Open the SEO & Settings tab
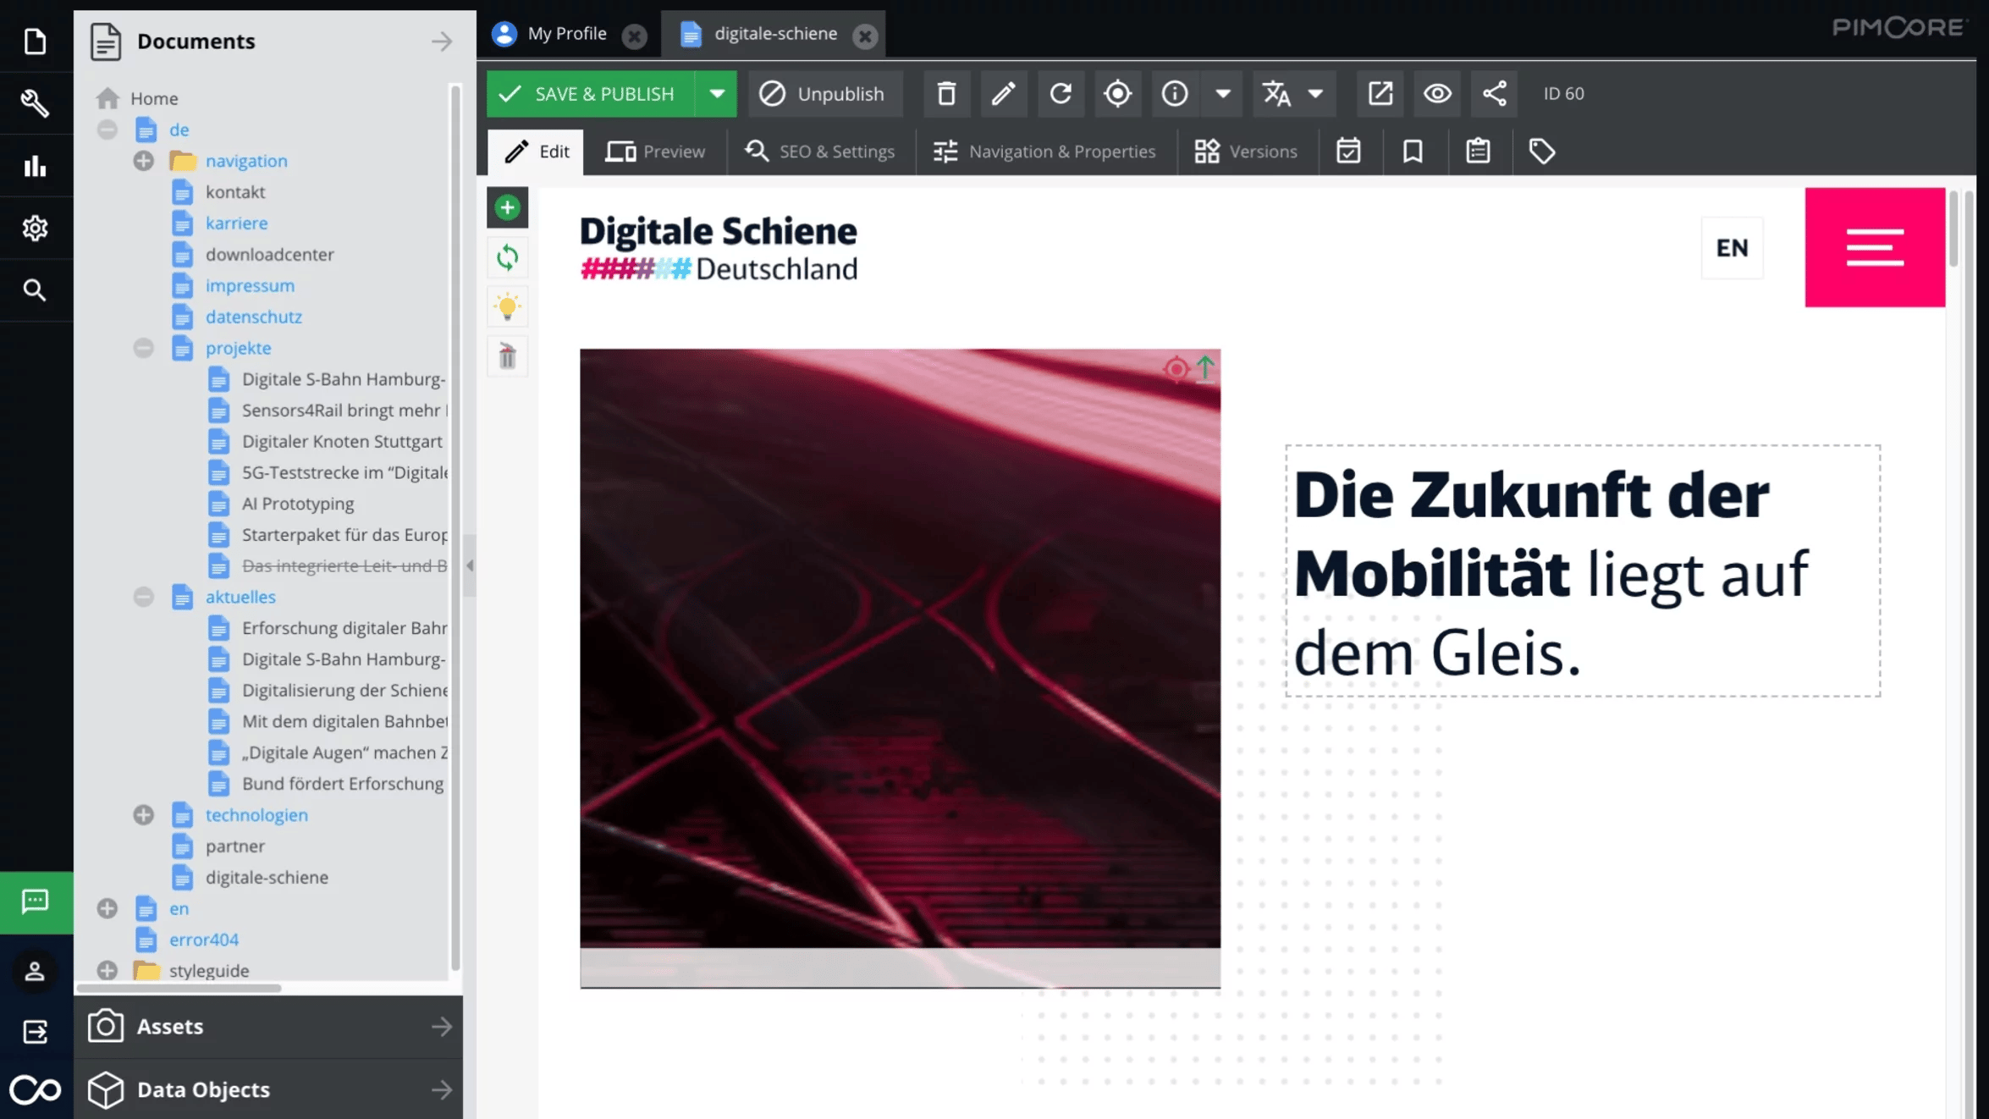Viewport: 1989px width, 1119px height. 819,152
